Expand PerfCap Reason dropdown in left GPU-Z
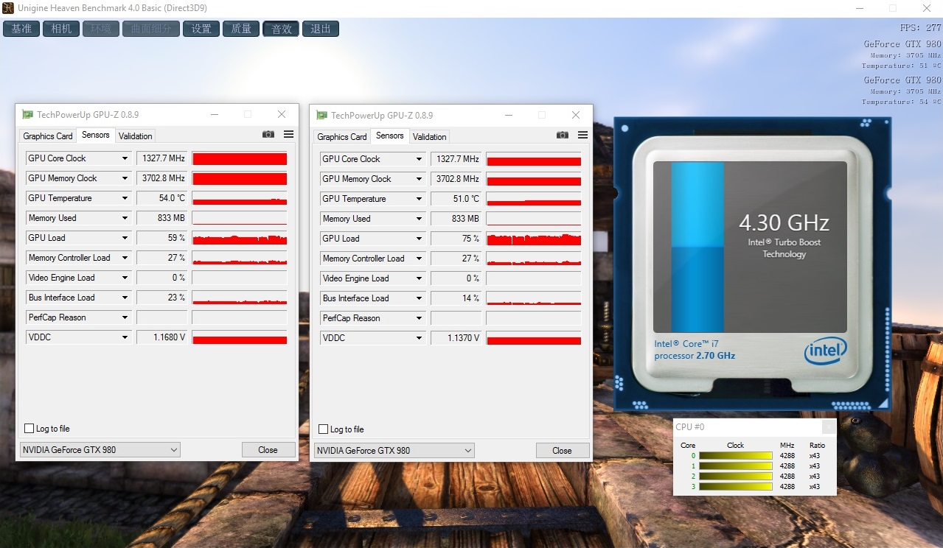This screenshot has width=943, height=548. pyautogui.click(x=125, y=317)
